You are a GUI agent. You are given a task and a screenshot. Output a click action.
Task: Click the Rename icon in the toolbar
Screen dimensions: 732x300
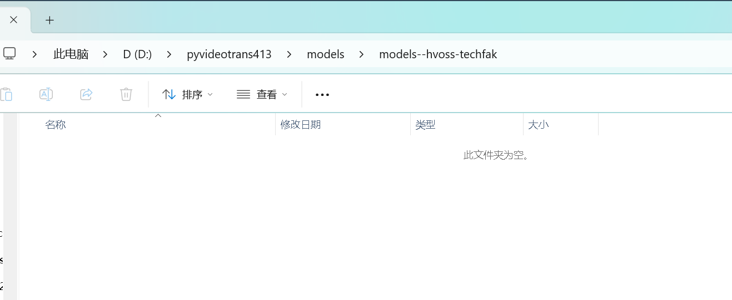pos(46,94)
